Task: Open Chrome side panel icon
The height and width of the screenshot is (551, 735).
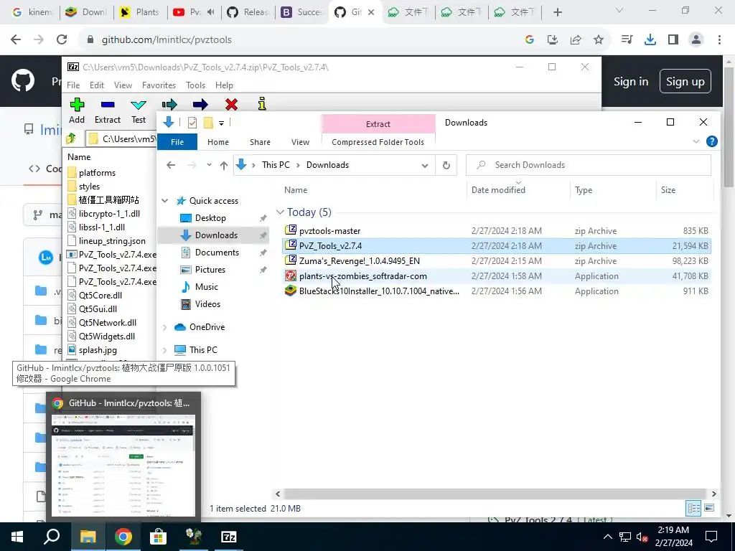Action: [x=673, y=40]
